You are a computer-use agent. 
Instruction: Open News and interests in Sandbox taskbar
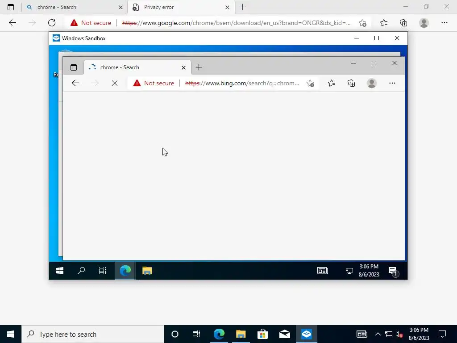tap(323, 271)
